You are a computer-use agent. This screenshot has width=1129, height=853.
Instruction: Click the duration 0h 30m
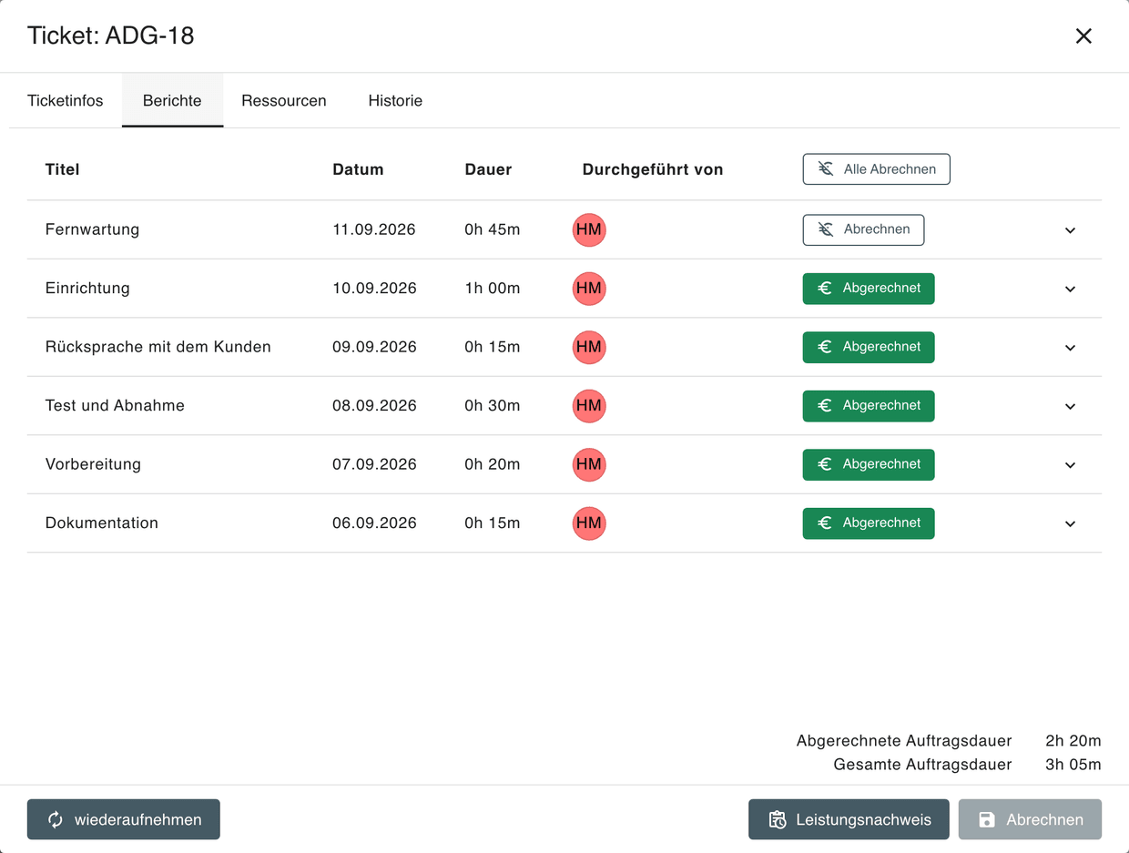coord(493,406)
